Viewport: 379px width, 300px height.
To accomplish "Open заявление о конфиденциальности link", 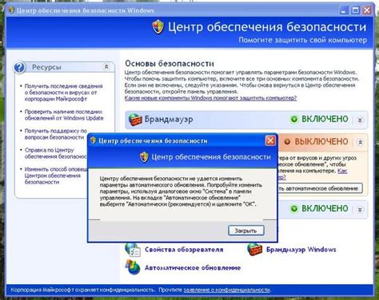I will (x=227, y=290).
